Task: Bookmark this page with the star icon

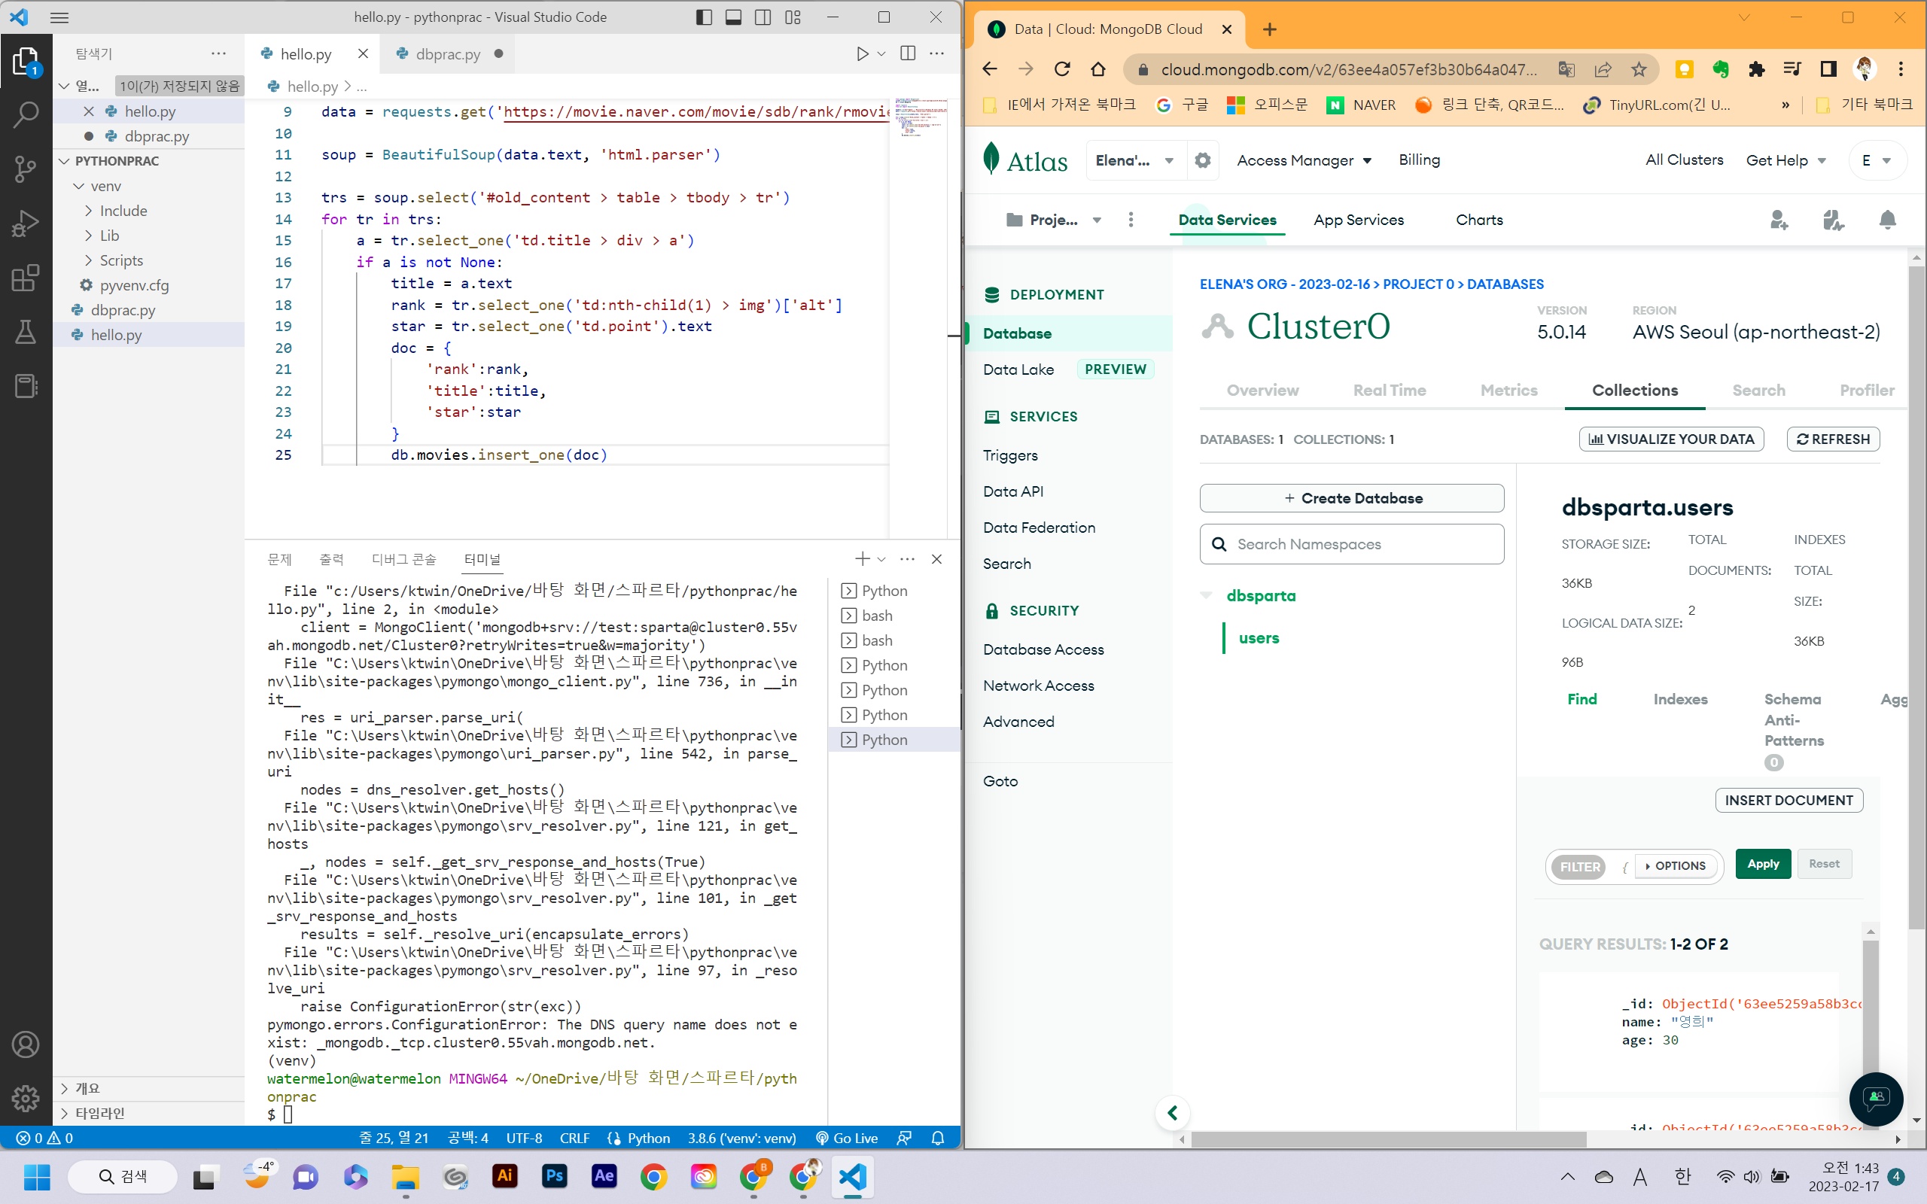Action: [1639, 69]
